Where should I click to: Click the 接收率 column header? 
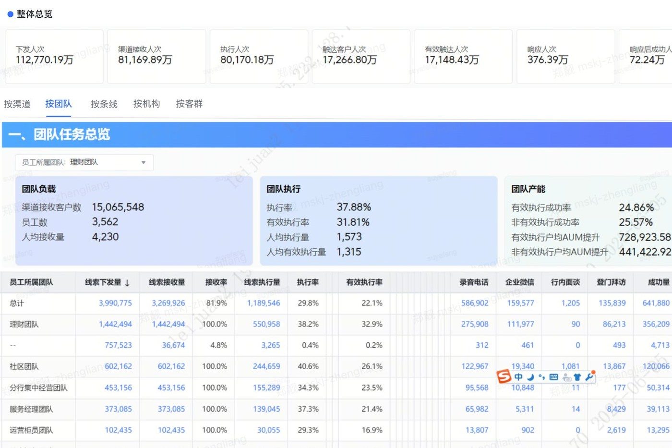[216, 282]
